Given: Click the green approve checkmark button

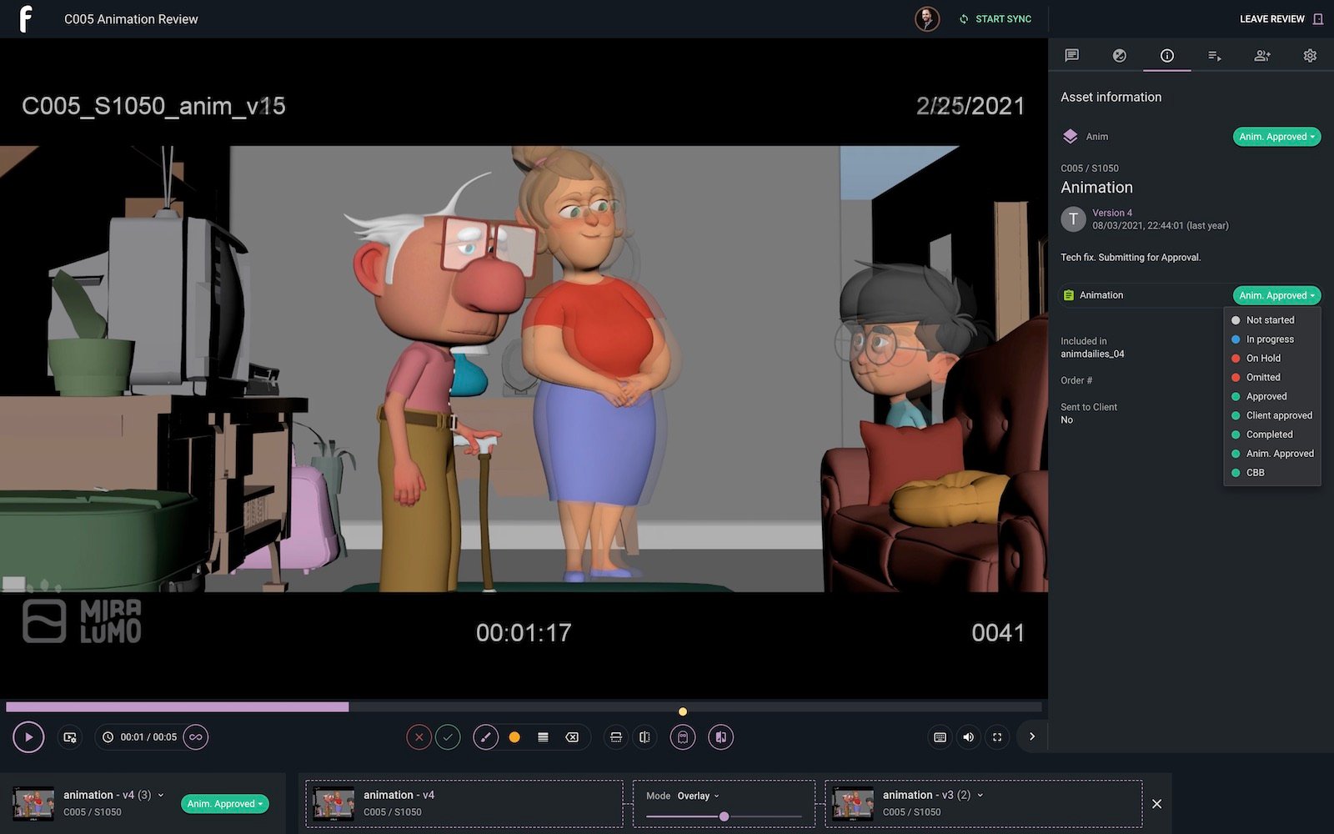Looking at the screenshot, I should point(448,737).
